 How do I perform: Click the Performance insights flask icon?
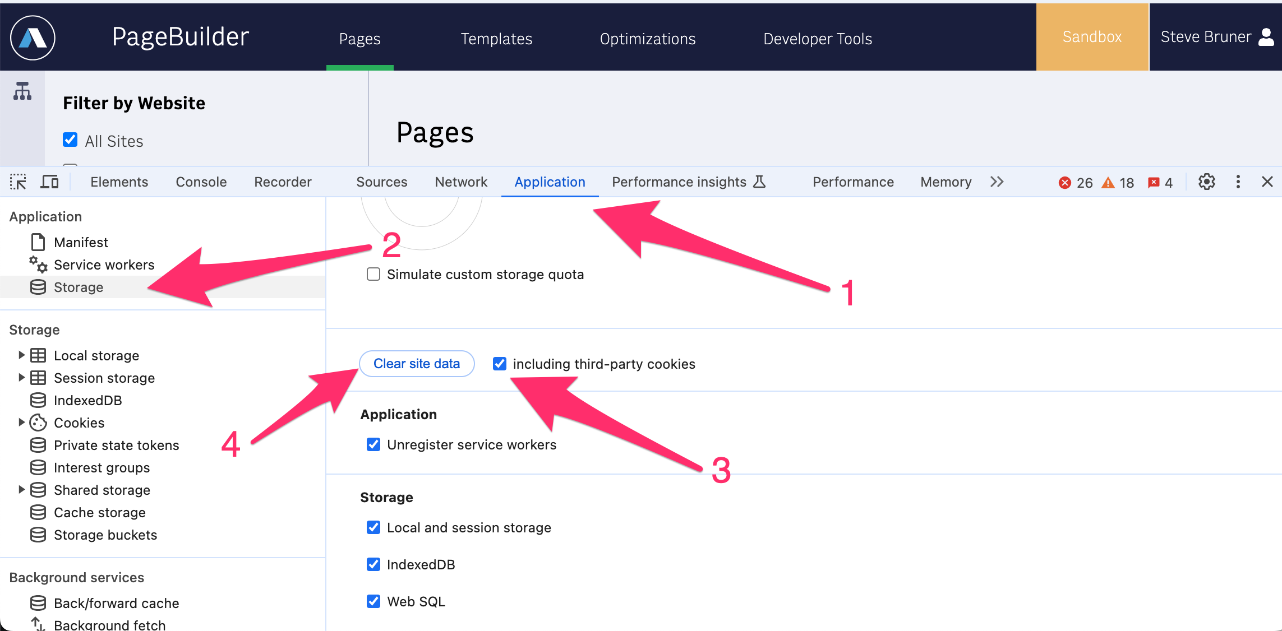759,182
